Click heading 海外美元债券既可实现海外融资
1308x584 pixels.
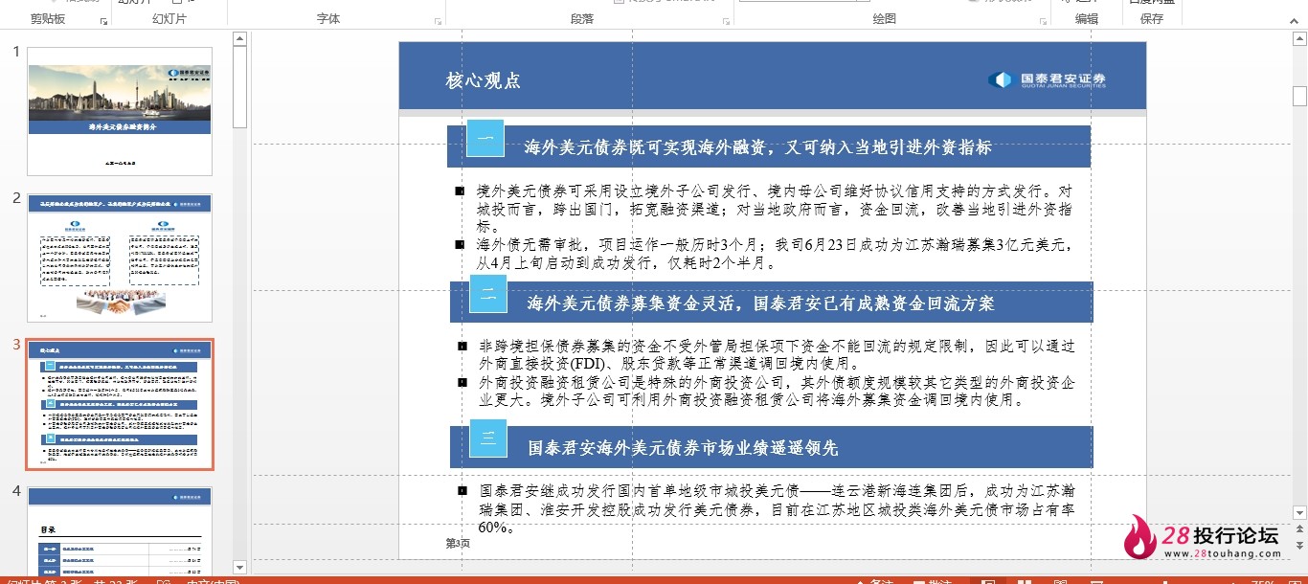[757, 147]
